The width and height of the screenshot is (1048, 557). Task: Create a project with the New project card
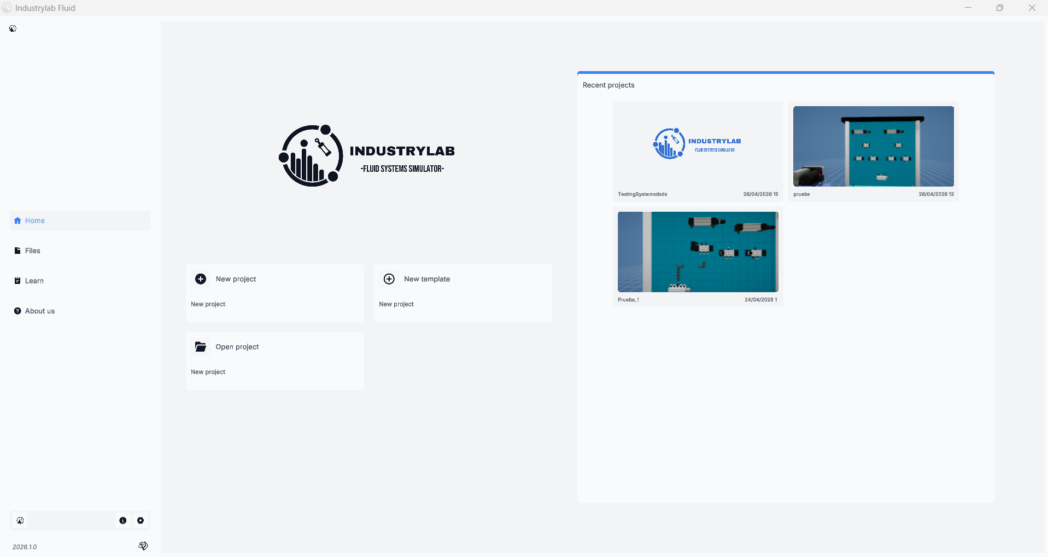(275, 293)
